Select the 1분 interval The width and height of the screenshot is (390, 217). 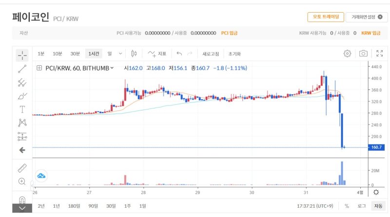click(x=41, y=54)
